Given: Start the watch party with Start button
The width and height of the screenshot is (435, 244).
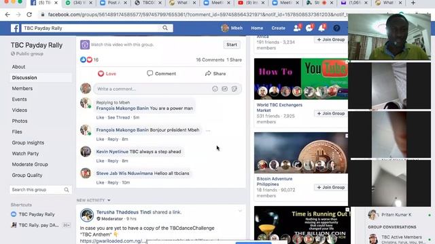Looking at the screenshot, I should pyautogui.click(x=232, y=45).
